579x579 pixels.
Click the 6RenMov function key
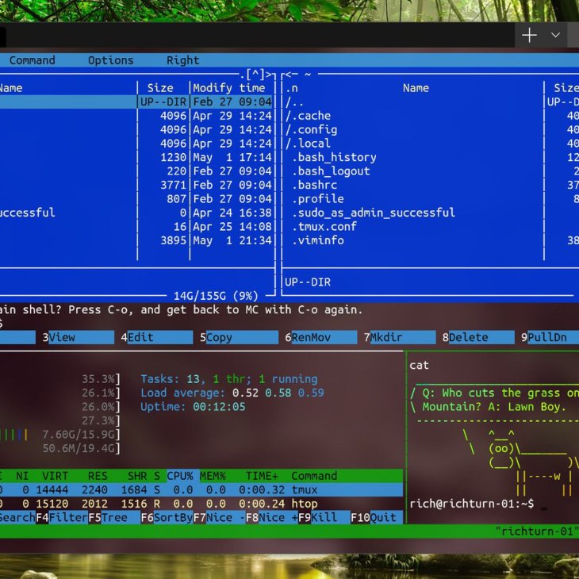click(321, 338)
